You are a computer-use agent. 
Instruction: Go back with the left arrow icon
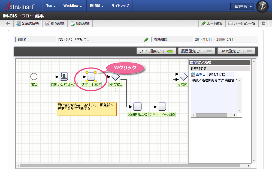click(8, 23)
